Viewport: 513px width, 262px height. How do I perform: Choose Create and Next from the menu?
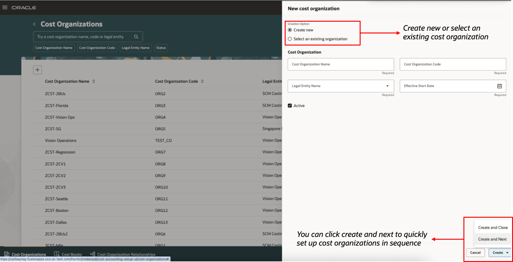(493, 239)
